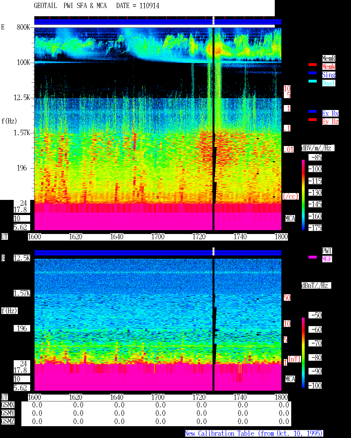The image size is (351, 438).
Task: Click the '-85' color scale value
Action: click(315, 157)
